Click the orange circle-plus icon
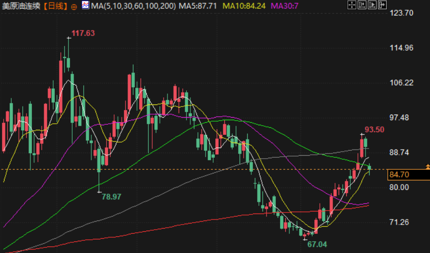 pos(74,7)
